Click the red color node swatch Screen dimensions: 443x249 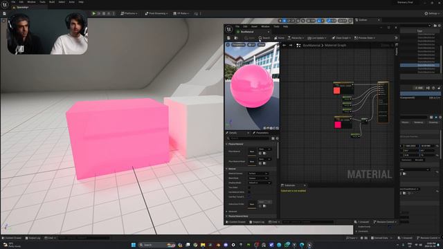[336, 91]
